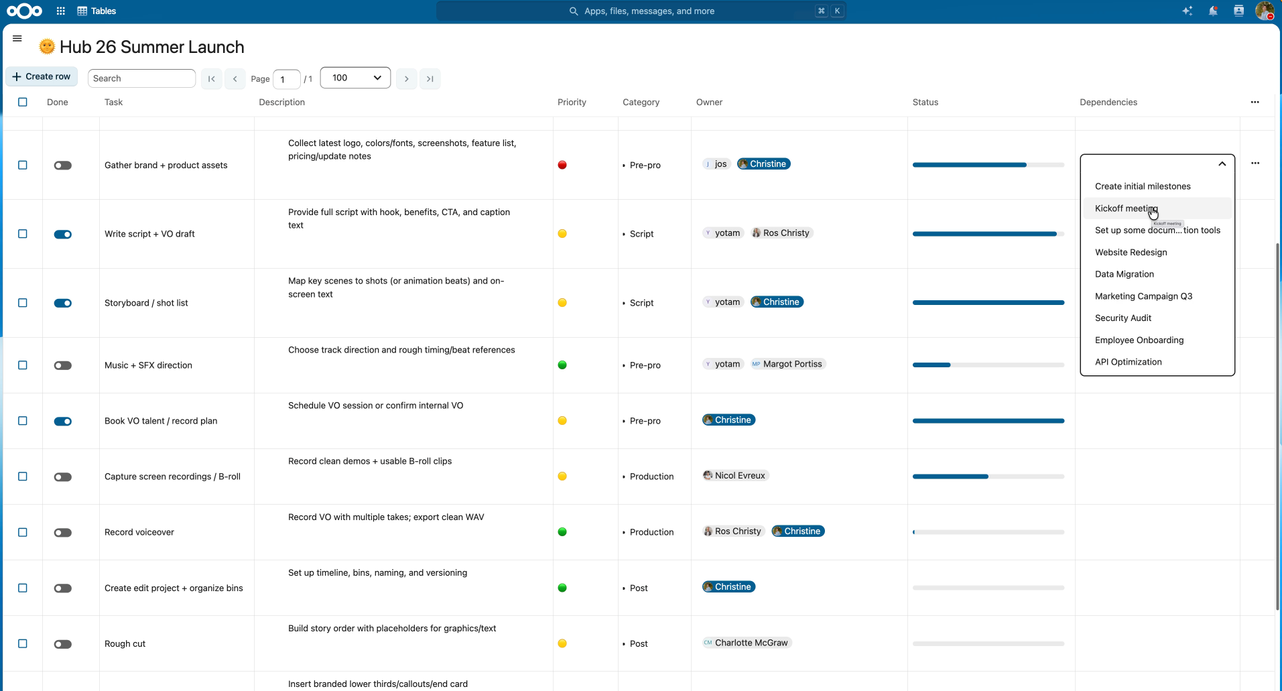Viewport: 1282px width, 691px height.
Task: Click the page number input field
Action: (286, 79)
